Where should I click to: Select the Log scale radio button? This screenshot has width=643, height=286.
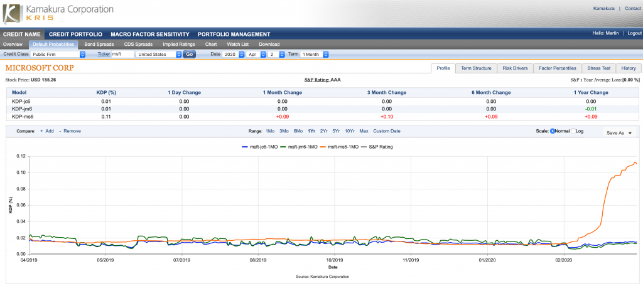573,131
